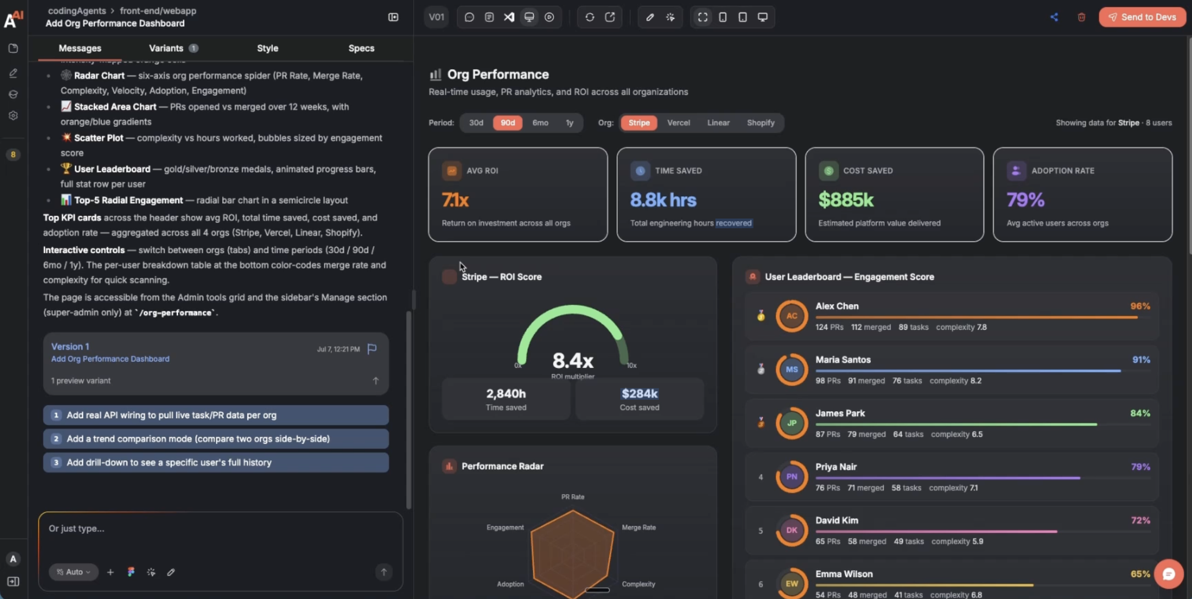Click the share icon near Send to Devs
Viewport: 1192px width, 599px height.
pos(1054,17)
